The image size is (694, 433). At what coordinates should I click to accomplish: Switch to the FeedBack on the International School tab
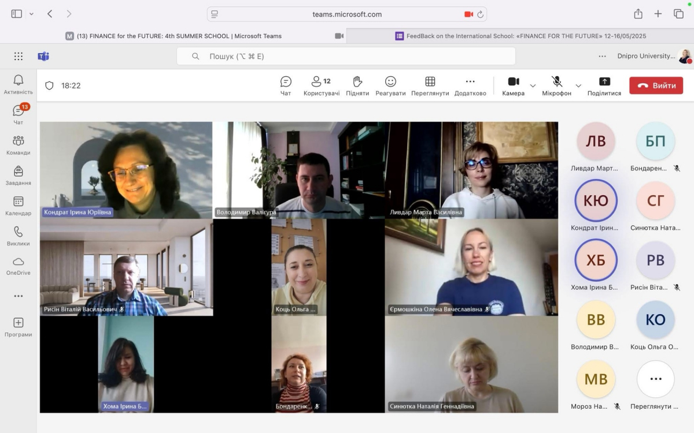click(x=520, y=36)
